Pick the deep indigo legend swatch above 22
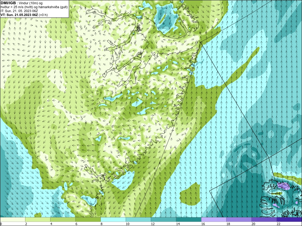Screen dimensions: 302x226 [289, 219]
